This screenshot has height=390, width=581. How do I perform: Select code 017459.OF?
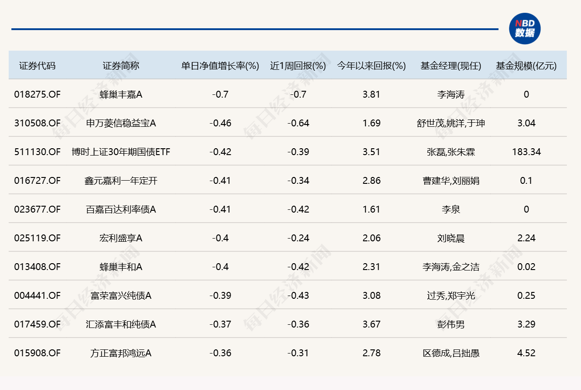coord(37,325)
